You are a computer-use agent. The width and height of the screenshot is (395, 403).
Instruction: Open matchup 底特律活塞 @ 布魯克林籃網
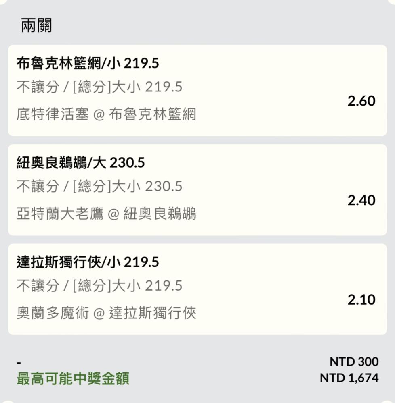pyautogui.click(x=106, y=114)
